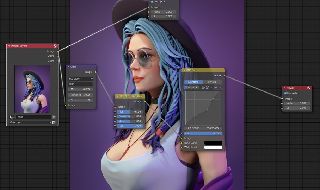
Task: Click the Viewer node Image input socket
Action: coord(282,99)
